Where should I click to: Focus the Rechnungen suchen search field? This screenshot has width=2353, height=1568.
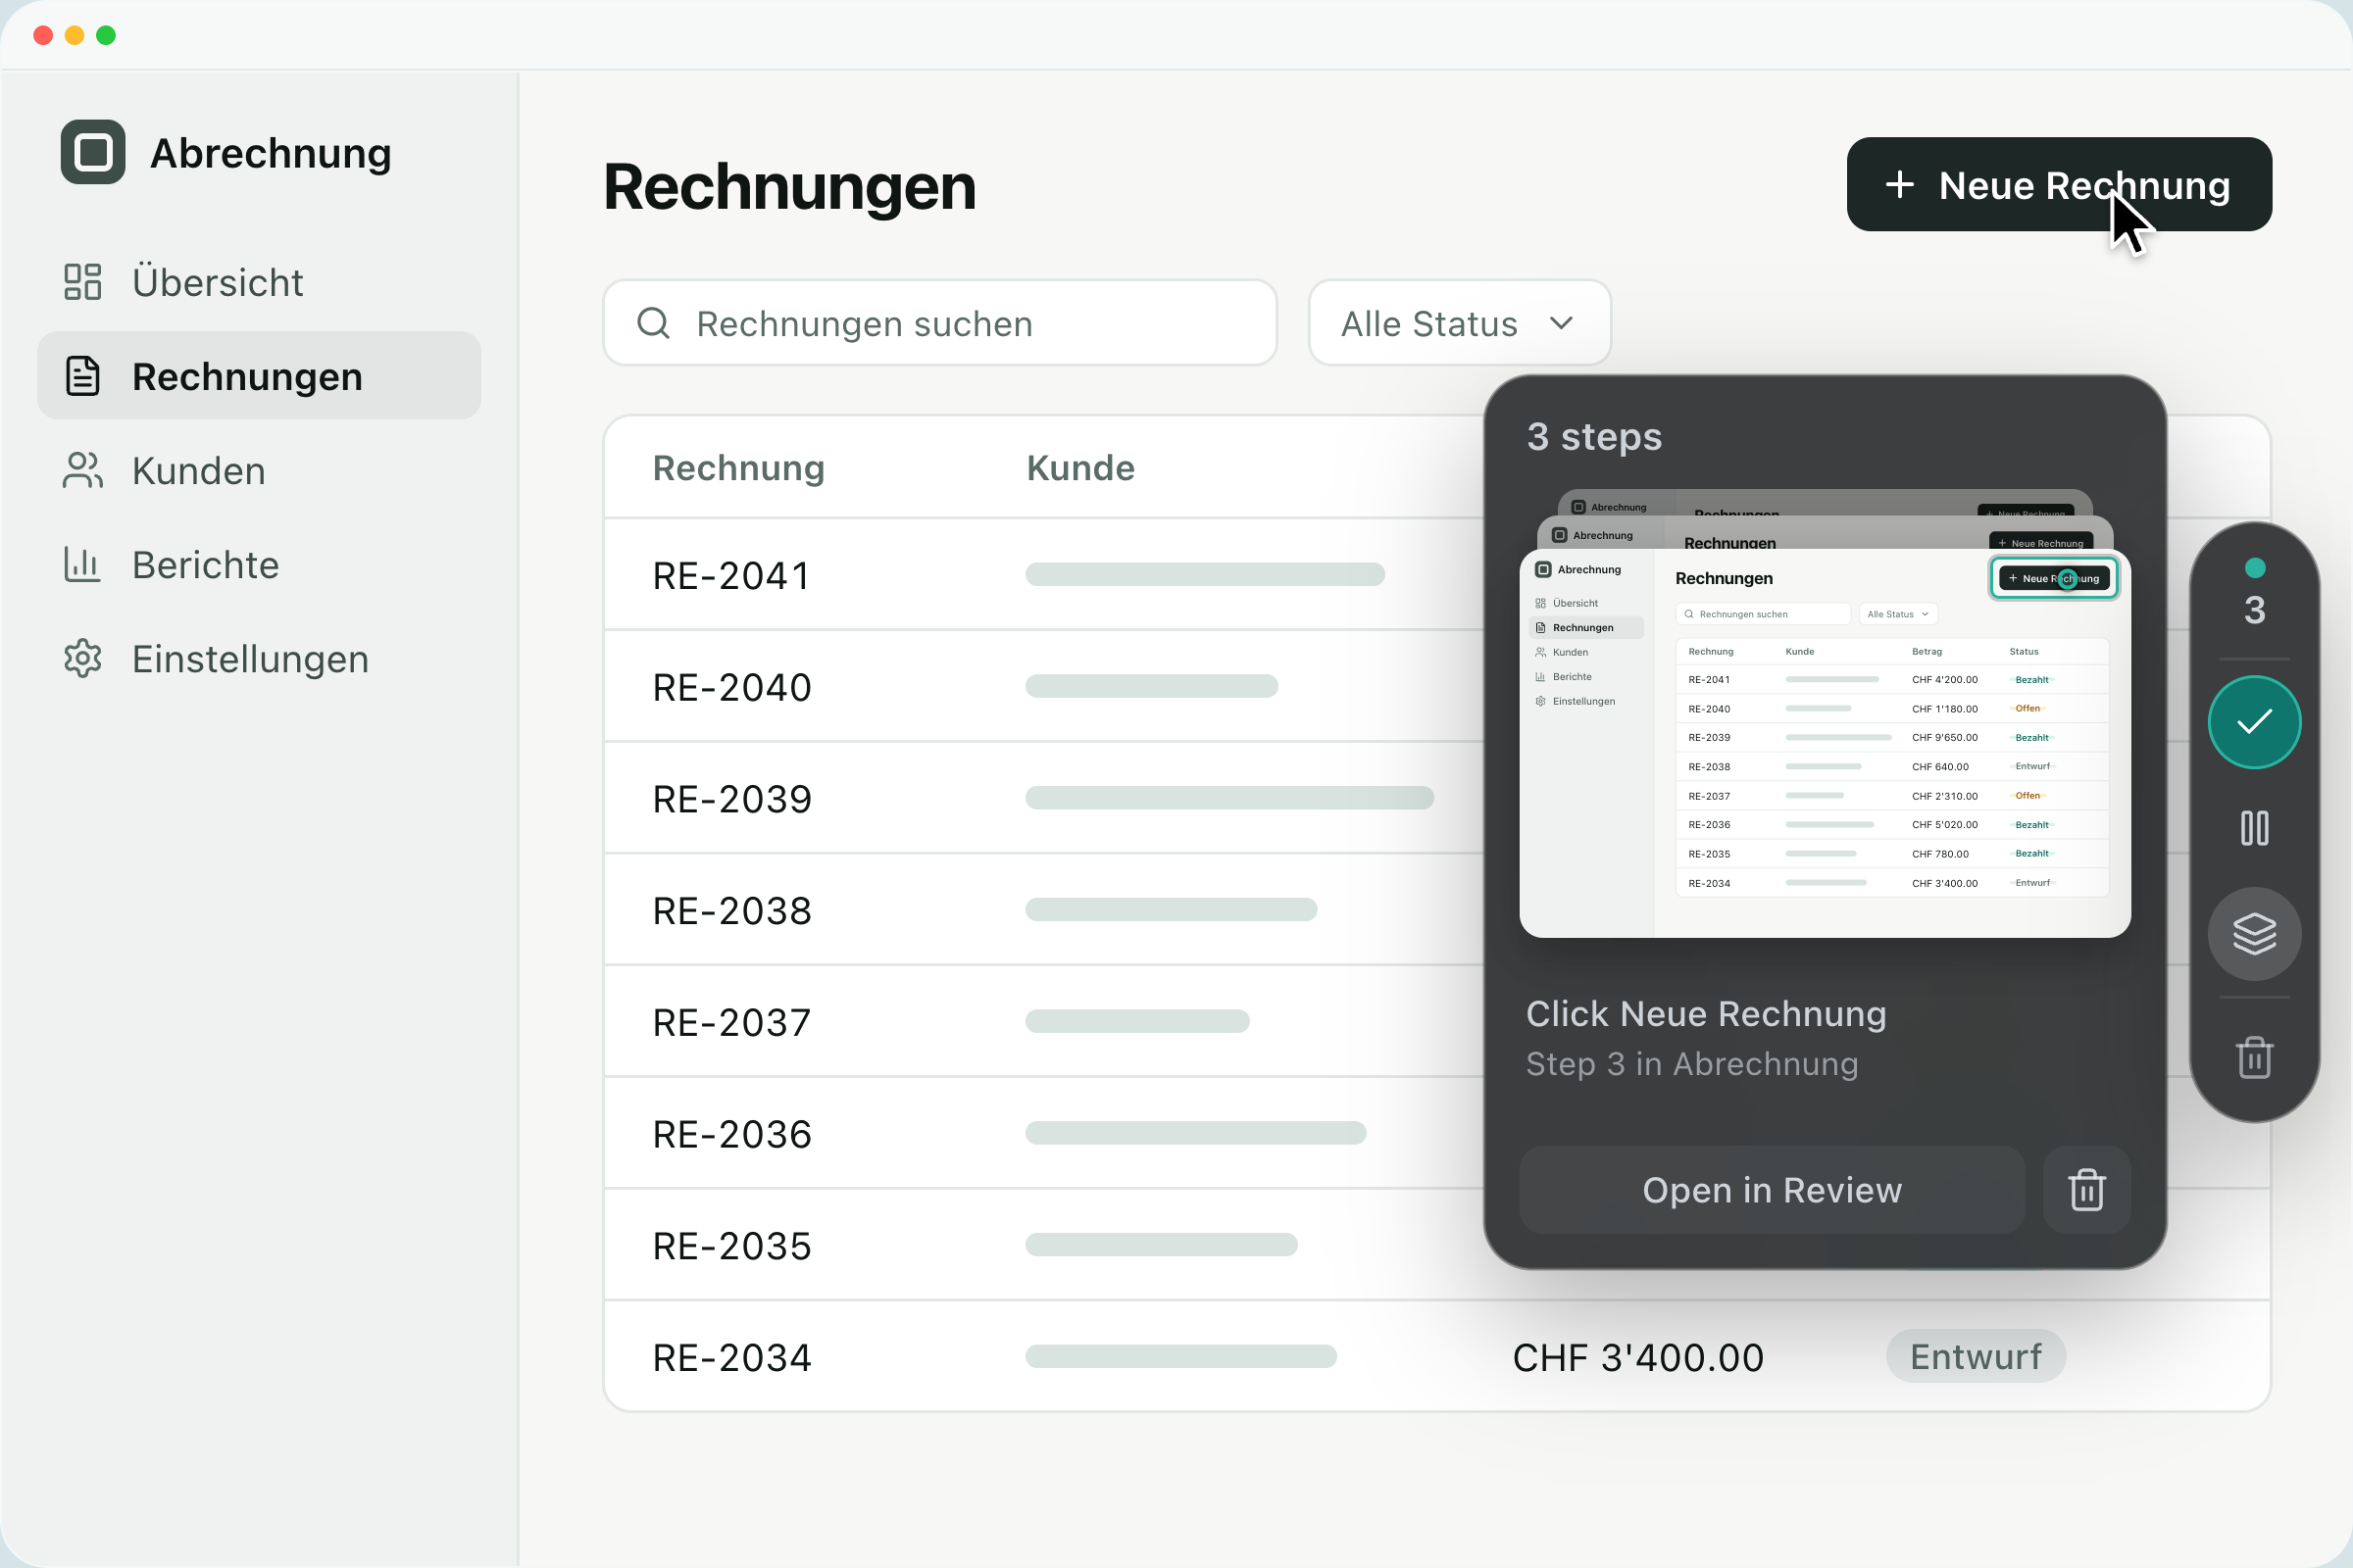coord(939,323)
